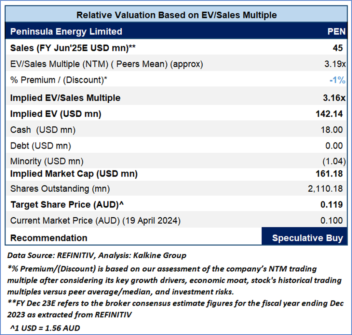This screenshot has height=335, width=352.
Task: Click the shares outstanding value '2,110.18'
Action: tap(325, 189)
